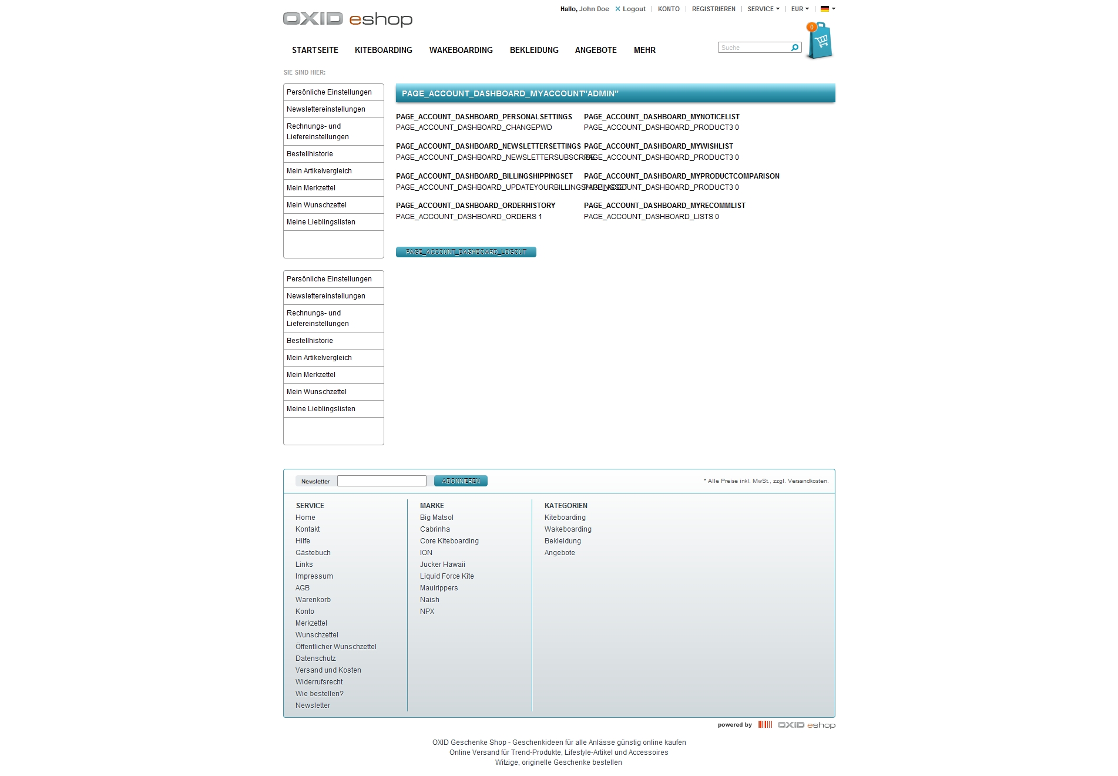Open Bestellhistorie in the top sidebar
The height and width of the screenshot is (776, 1118).
pyautogui.click(x=310, y=154)
